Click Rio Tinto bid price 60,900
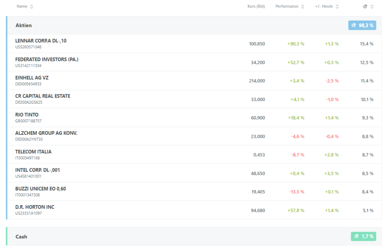This screenshot has width=385, height=252. [x=258, y=118]
